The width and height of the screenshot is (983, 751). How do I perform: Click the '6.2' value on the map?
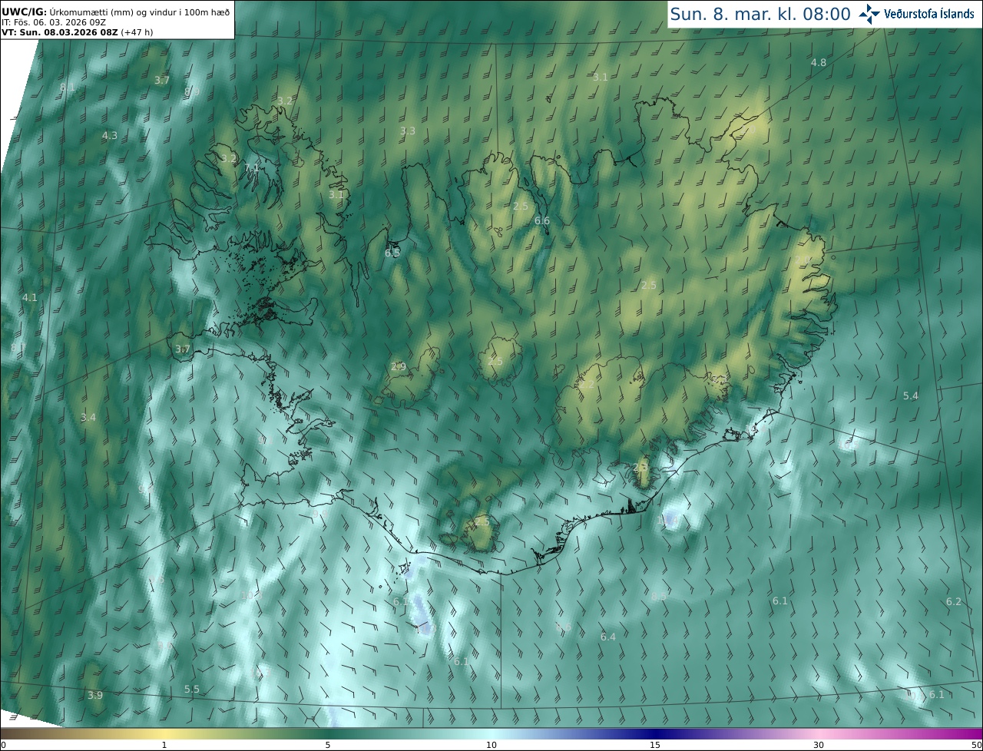(x=953, y=601)
